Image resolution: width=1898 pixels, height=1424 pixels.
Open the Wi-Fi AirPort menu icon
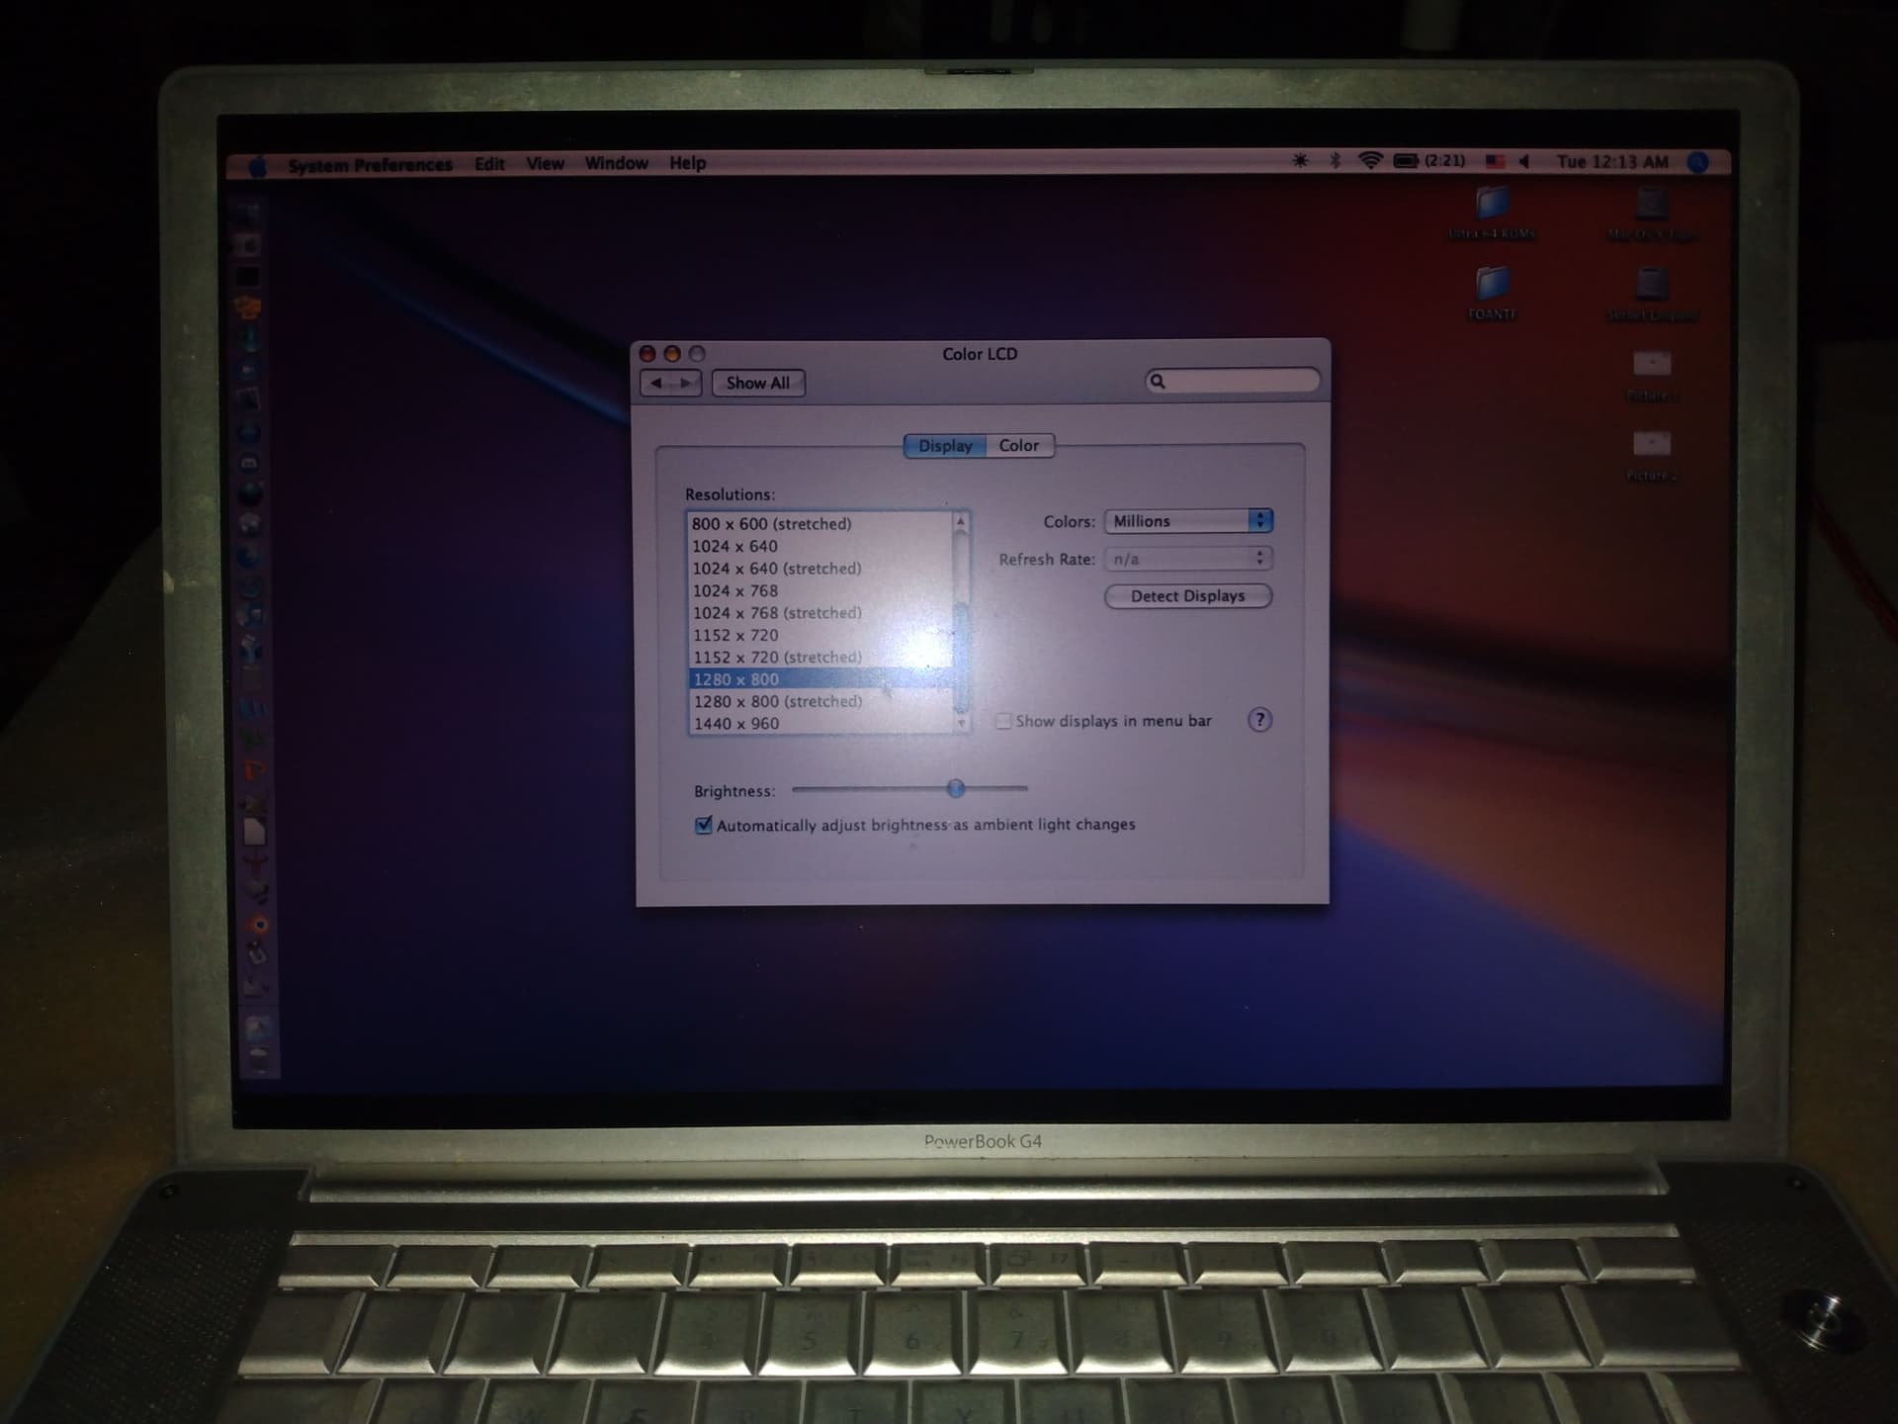point(1370,160)
